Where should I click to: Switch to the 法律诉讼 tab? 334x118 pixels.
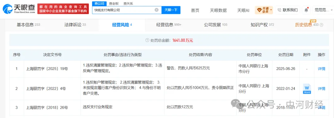click(75, 25)
